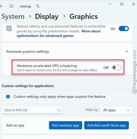The width and height of the screenshot is (137, 139).
Task: Click the Settings search magnifier icon
Action: [x=38, y=6]
